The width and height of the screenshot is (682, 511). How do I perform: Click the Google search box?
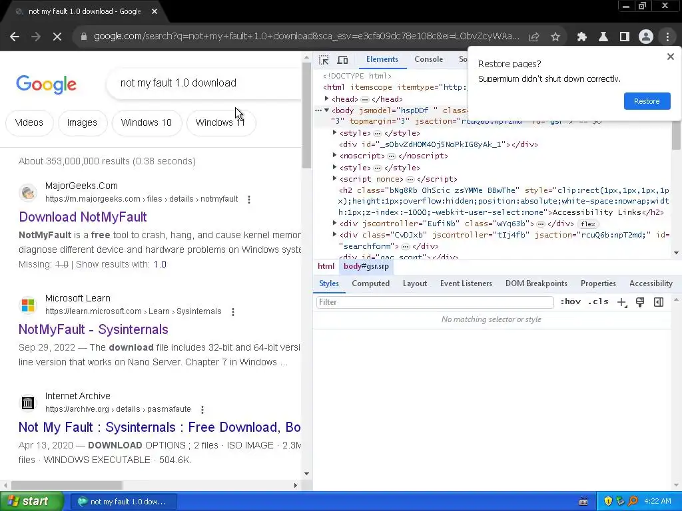pyautogui.click(x=204, y=83)
